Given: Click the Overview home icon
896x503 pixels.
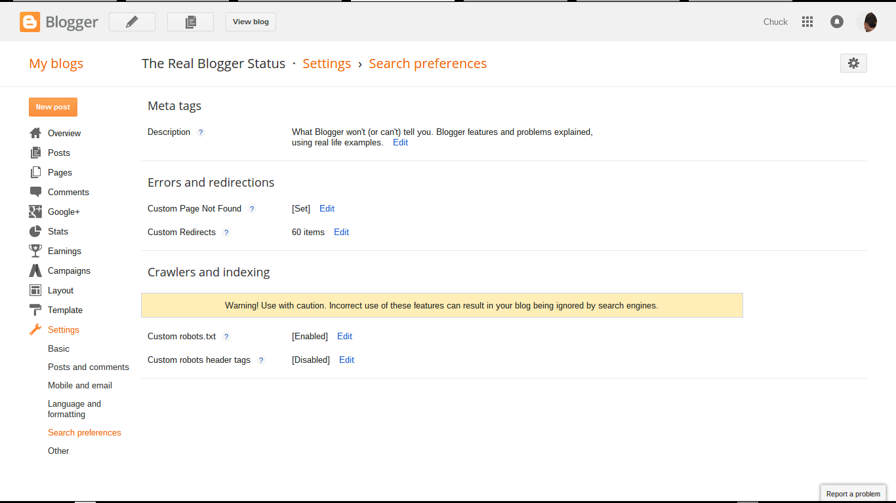Looking at the screenshot, I should 35,133.
